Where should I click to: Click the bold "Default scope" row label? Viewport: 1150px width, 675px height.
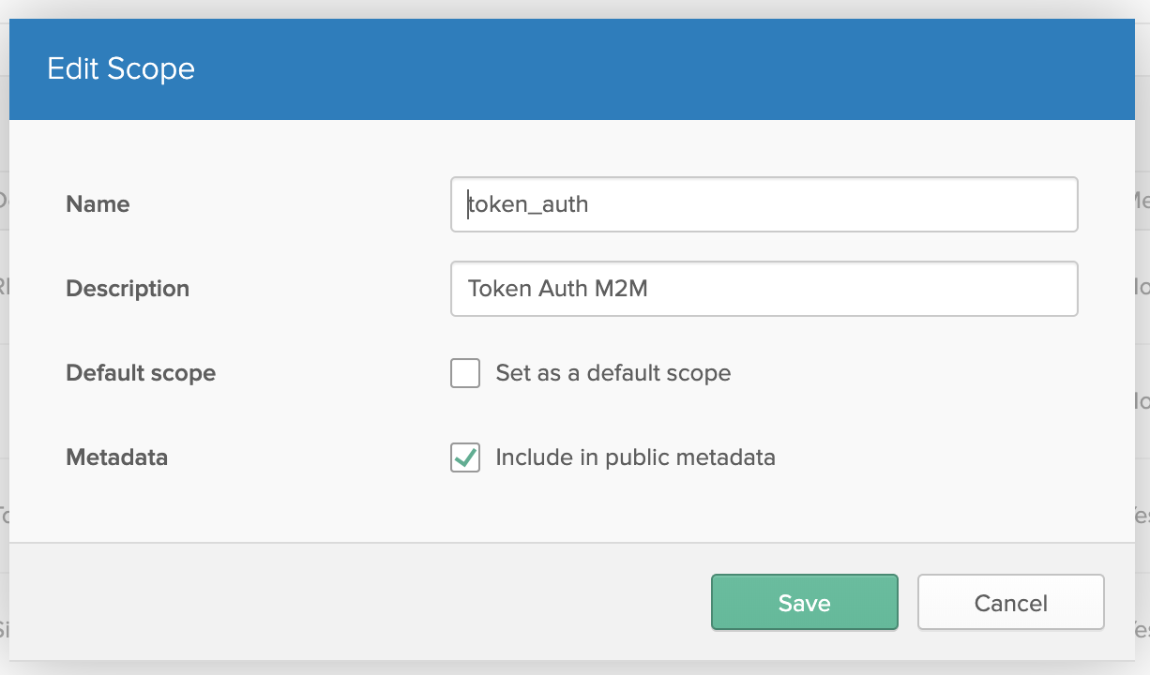click(141, 373)
